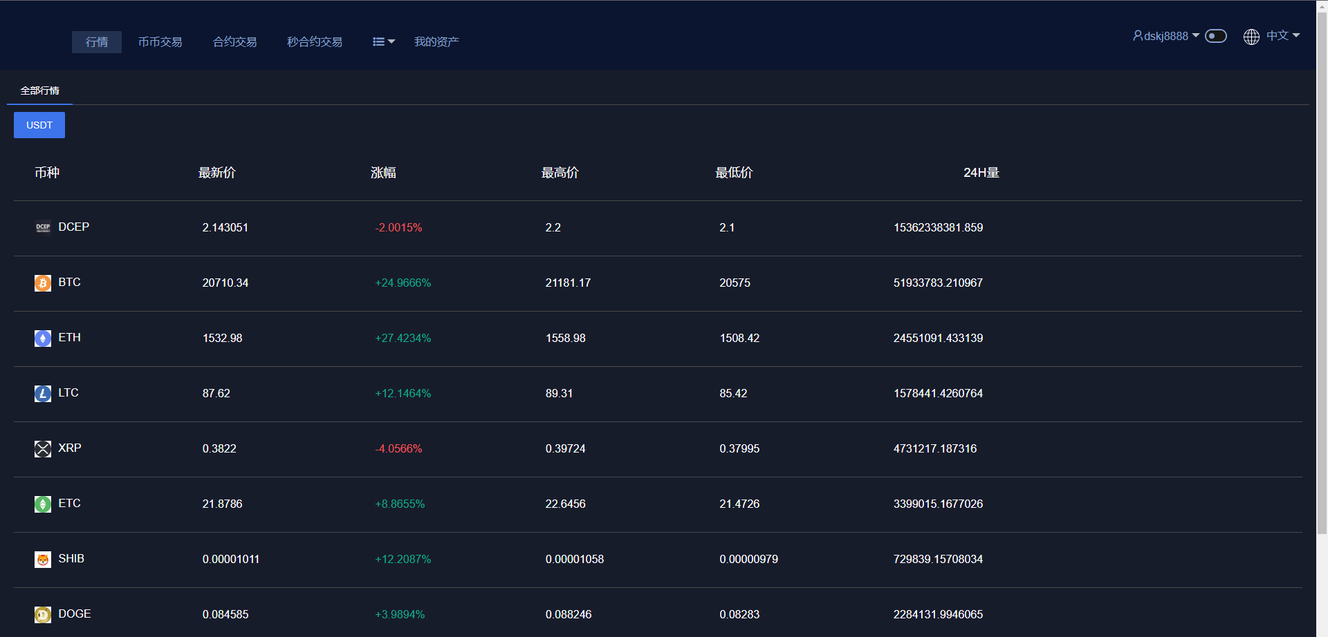Select the SHIB coin name
The height and width of the screenshot is (637, 1328).
click(71, 558)
